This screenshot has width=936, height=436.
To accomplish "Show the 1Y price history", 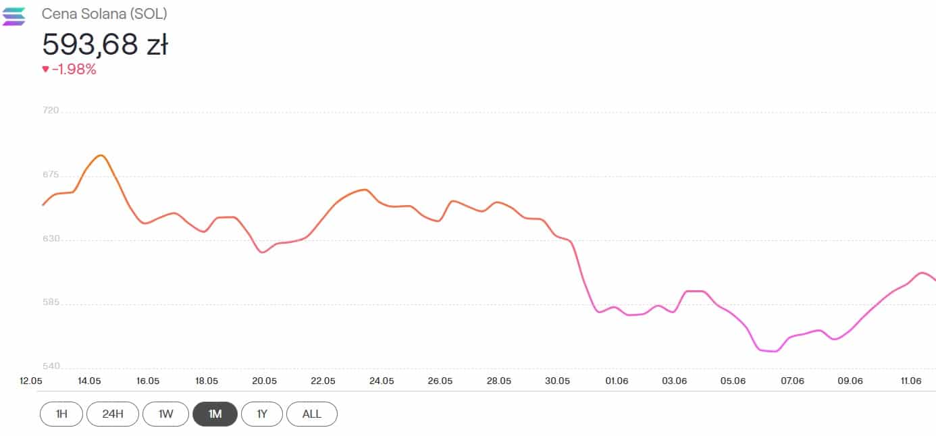I will pos(263,414).
